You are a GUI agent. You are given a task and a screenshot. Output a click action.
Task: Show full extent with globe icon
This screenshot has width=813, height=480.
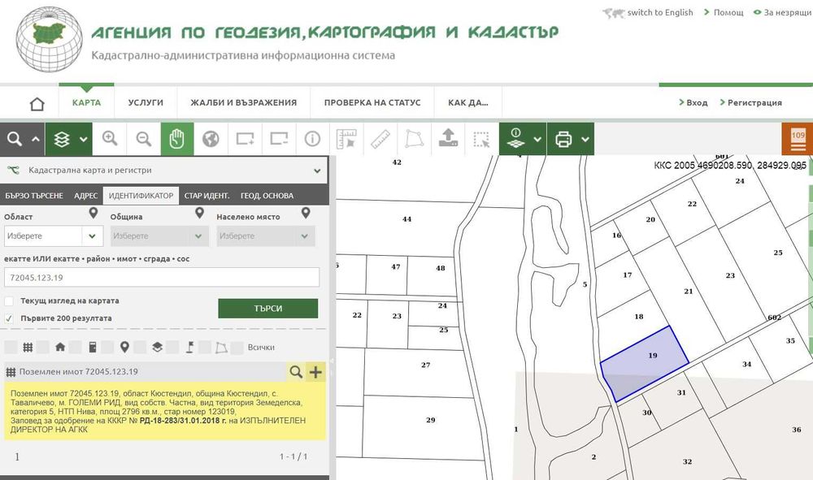[x=211, y=139]
